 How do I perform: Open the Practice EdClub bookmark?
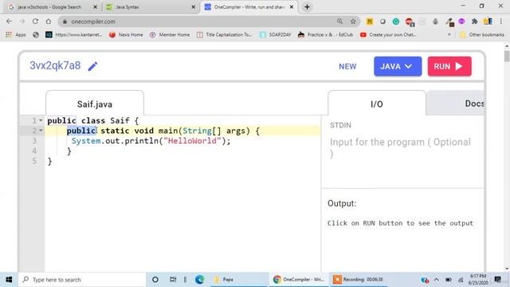[326, 34]
